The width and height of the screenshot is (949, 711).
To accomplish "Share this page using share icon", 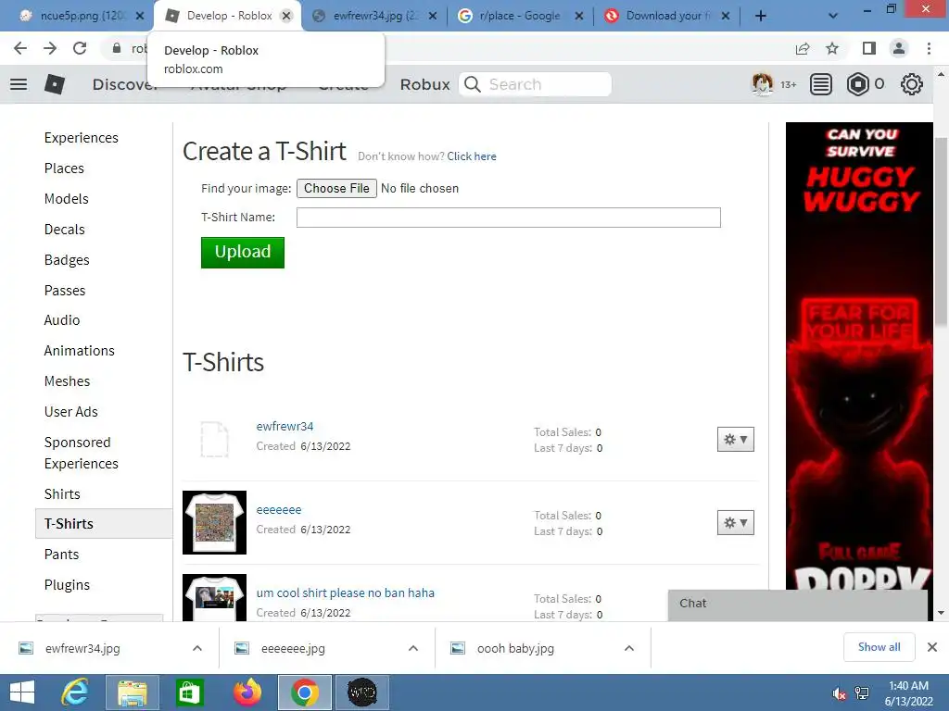I will coord(803,48).
